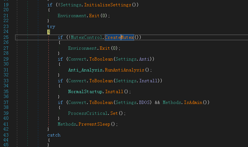Click the RunAntiAnalysis method call
The height and width of the screenshot is (147, 248).
click(125, 70)
